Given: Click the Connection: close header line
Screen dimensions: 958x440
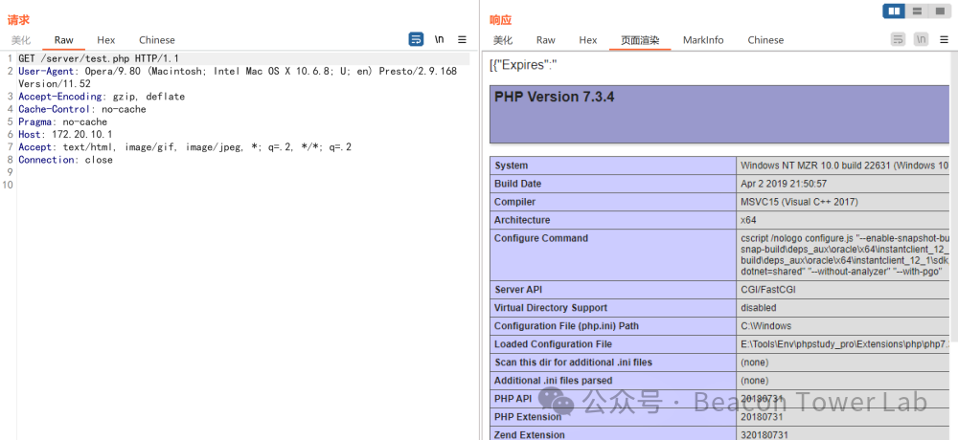Looking at the screenshot, I should pos(65,160).
